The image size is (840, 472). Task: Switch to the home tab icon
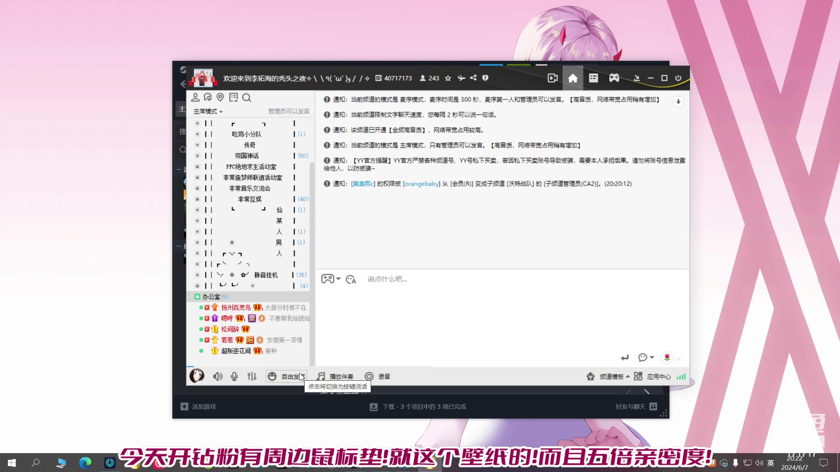point(573,78)
